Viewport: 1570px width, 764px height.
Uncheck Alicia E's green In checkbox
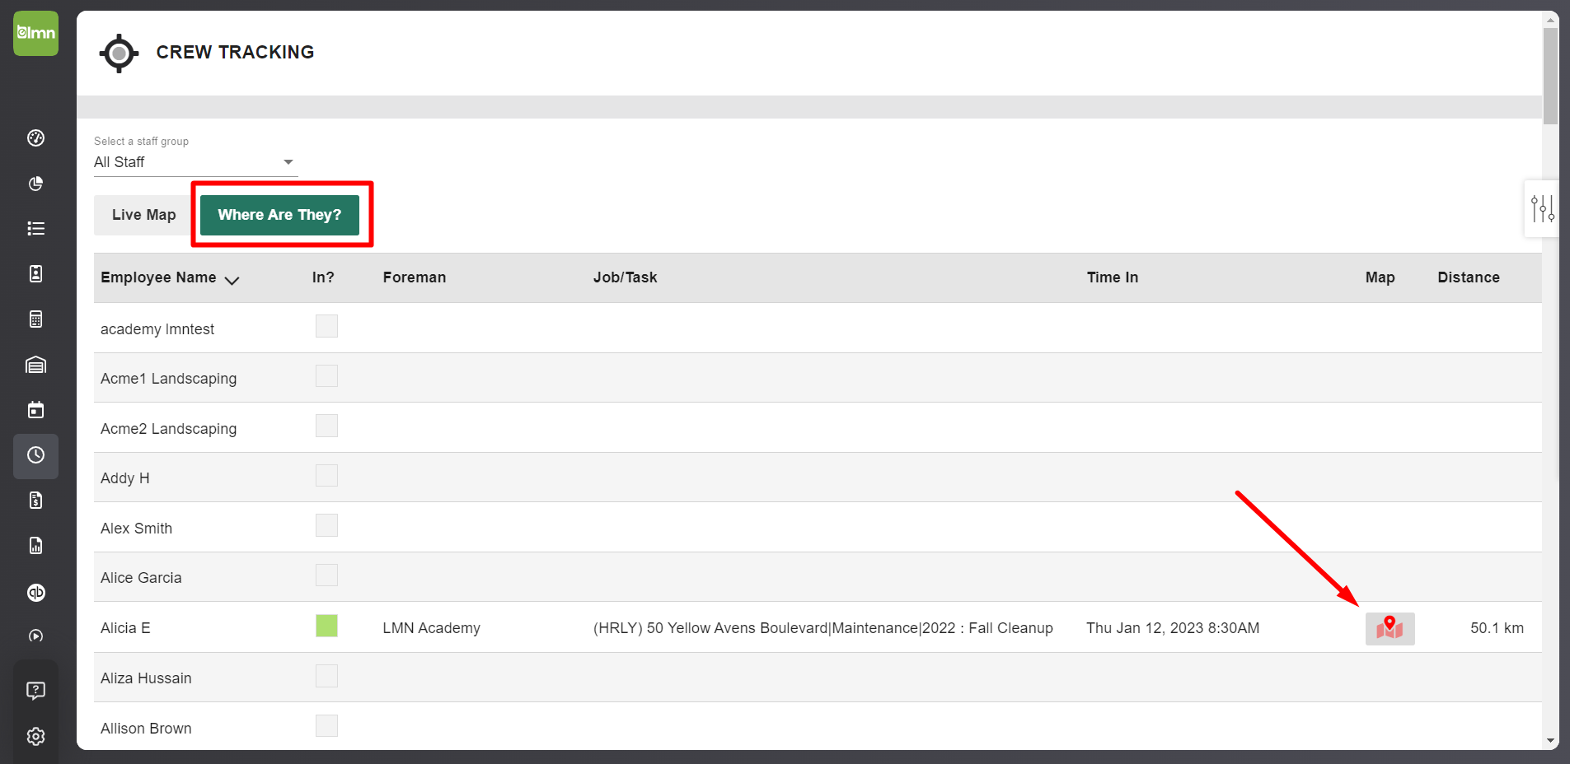click(x=326, y=626)
